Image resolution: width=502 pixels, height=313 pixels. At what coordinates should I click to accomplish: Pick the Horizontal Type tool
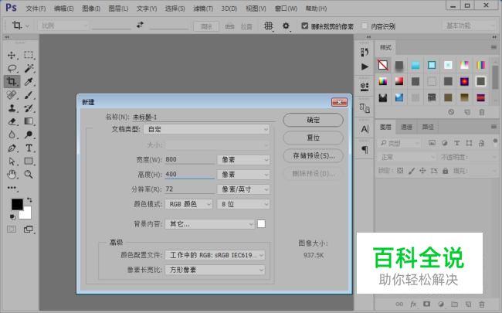point(29,147)
